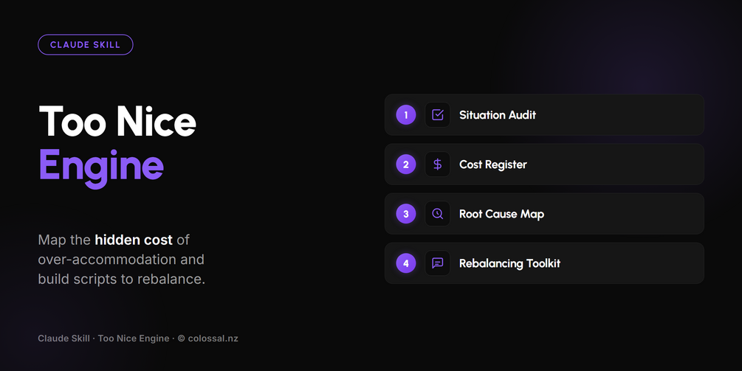The image size is (742, 371).
Task: Select the purple step 2 number badge
Action: (x=405, y=164)
